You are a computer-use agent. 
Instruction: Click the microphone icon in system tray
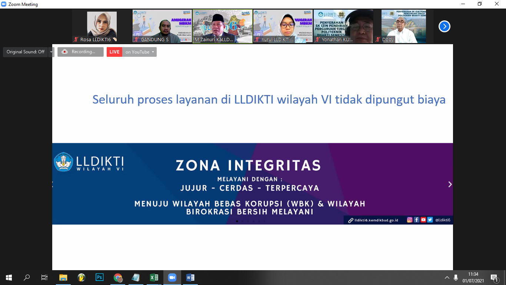click(456, 278)
